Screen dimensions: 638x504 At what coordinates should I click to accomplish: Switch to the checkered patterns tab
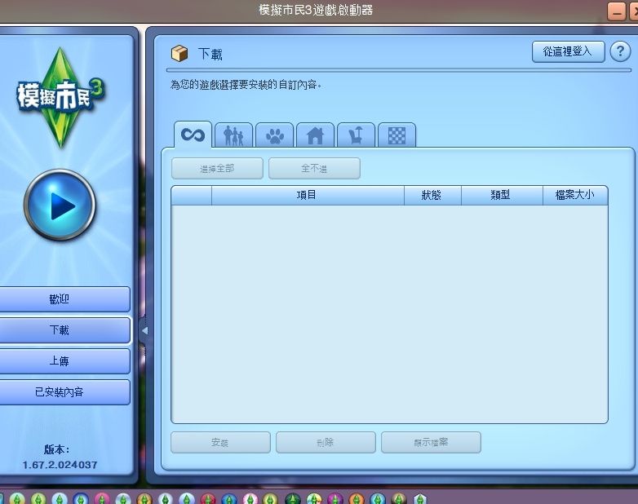coord(397,135)
